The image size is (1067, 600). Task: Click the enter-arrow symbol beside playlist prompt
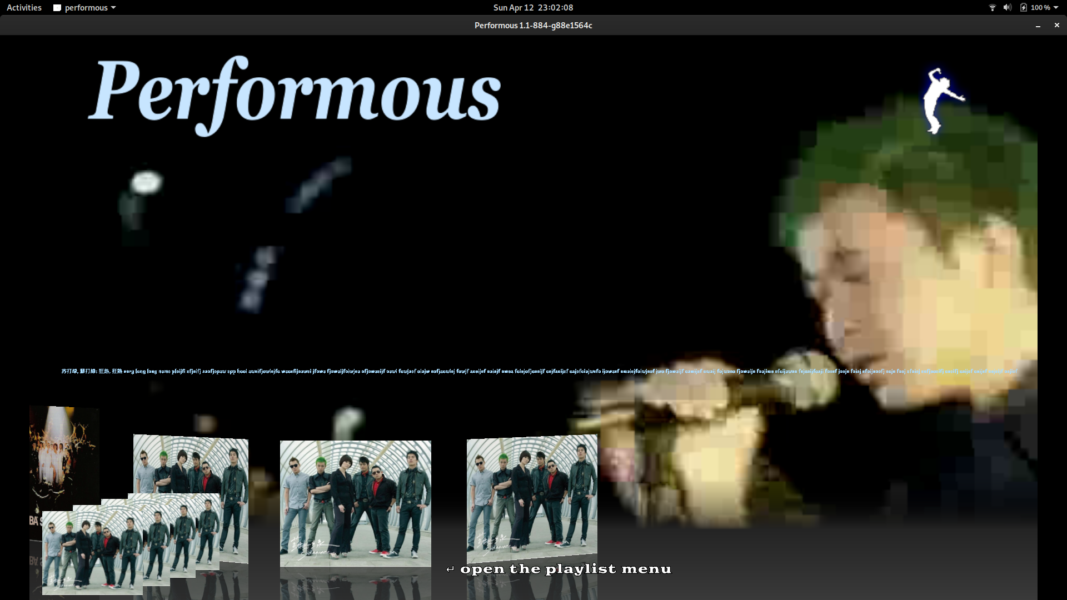pos(451,569)
